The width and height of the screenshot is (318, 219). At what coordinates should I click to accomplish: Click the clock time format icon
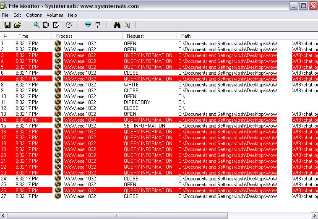click(69, 25)
